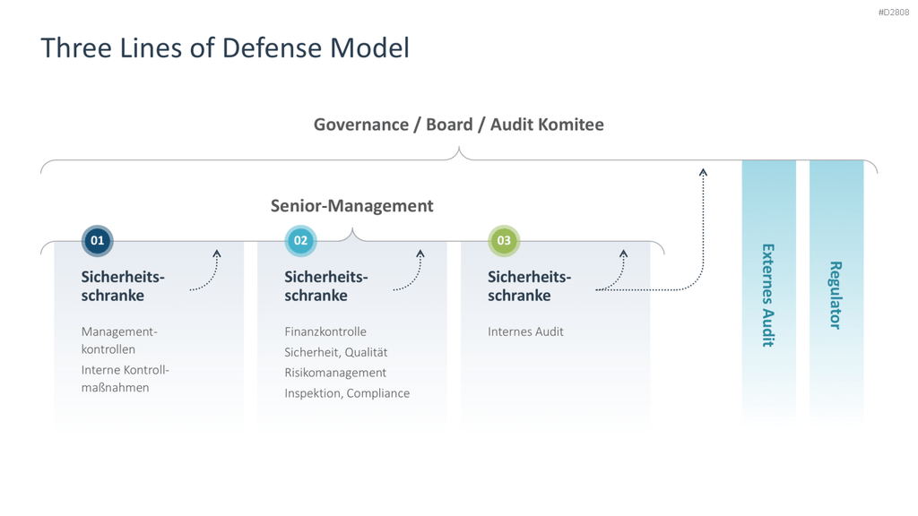Select the Governance / Board / Audit Komitee heading
Screen dimensions: 918x516
tap(458, 125)
